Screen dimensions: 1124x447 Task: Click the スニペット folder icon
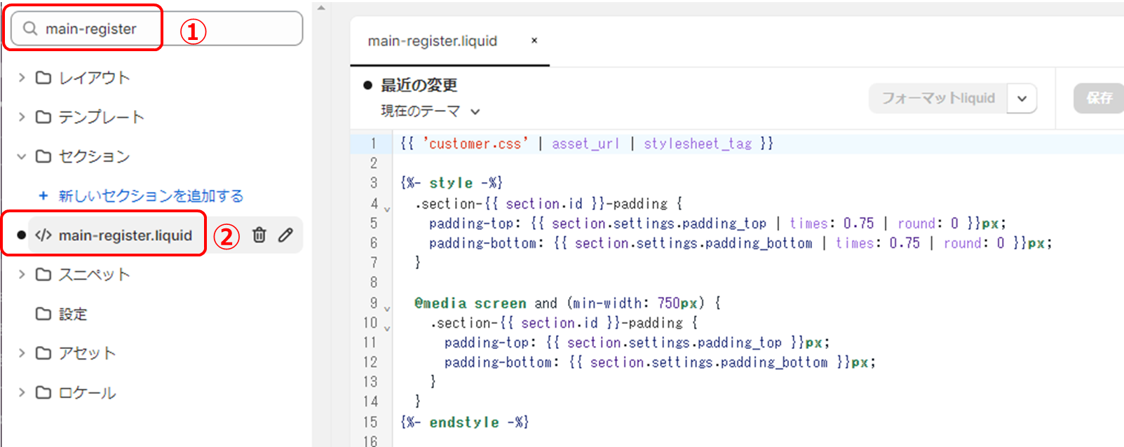(x=43, y=274)
